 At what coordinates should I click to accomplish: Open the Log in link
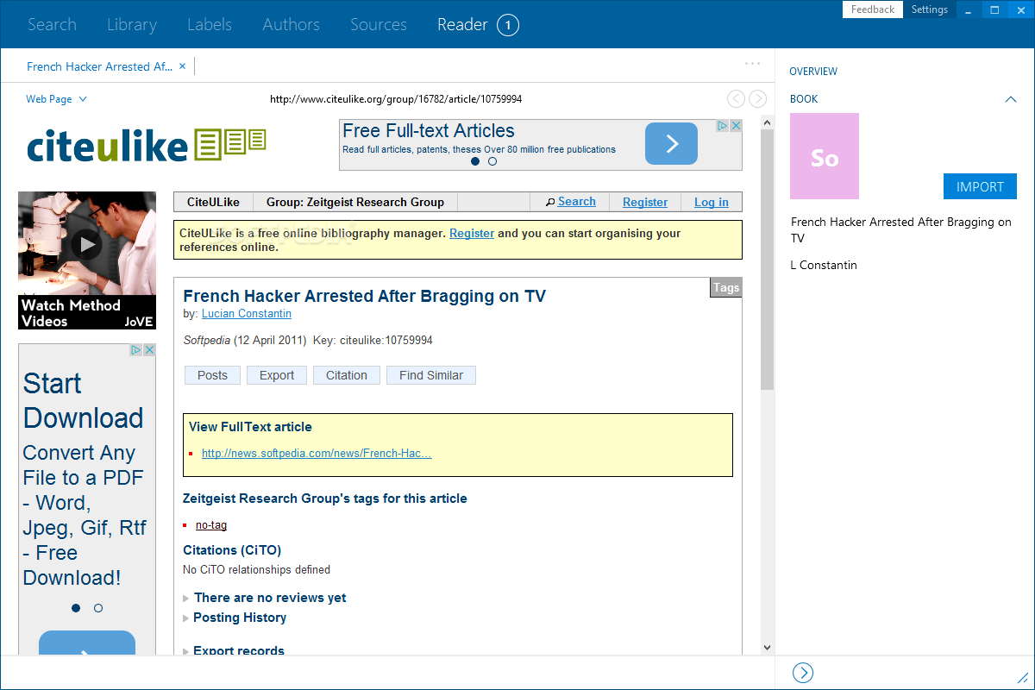712,202
